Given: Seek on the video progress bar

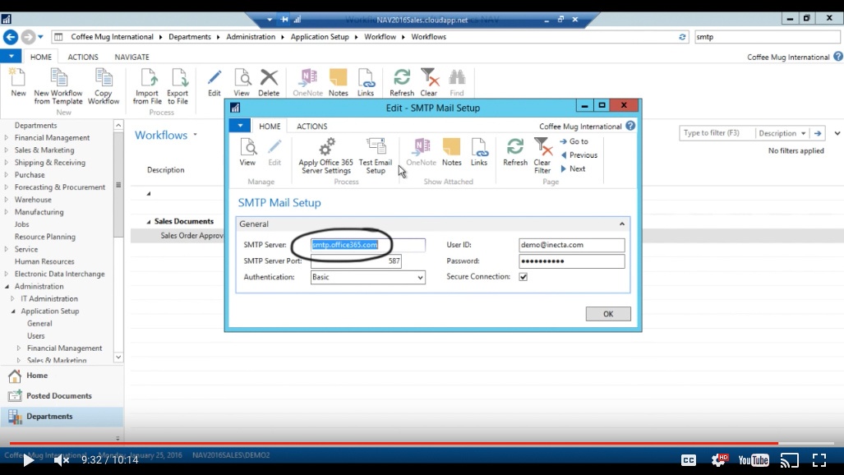Looking at the screenshot, I should 422,443.
